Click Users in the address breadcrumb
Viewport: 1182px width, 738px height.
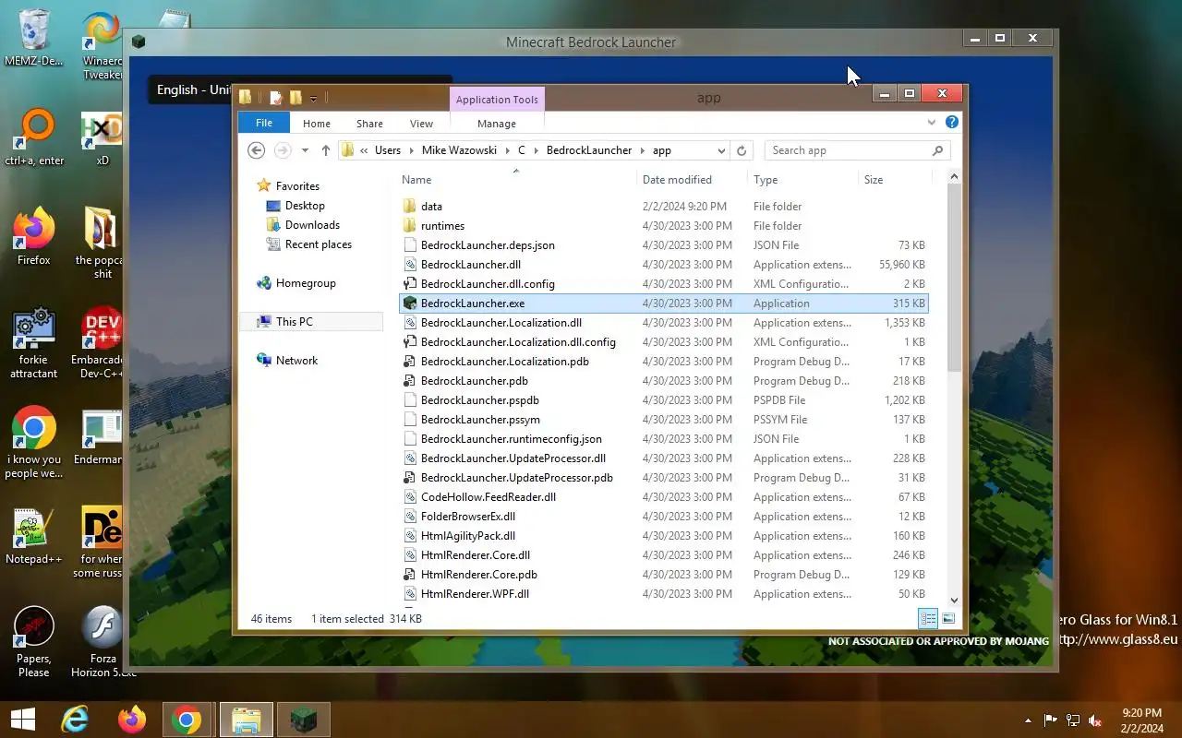coord(388,150)
